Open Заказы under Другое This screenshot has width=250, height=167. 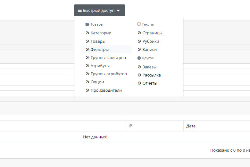[149, 67]
